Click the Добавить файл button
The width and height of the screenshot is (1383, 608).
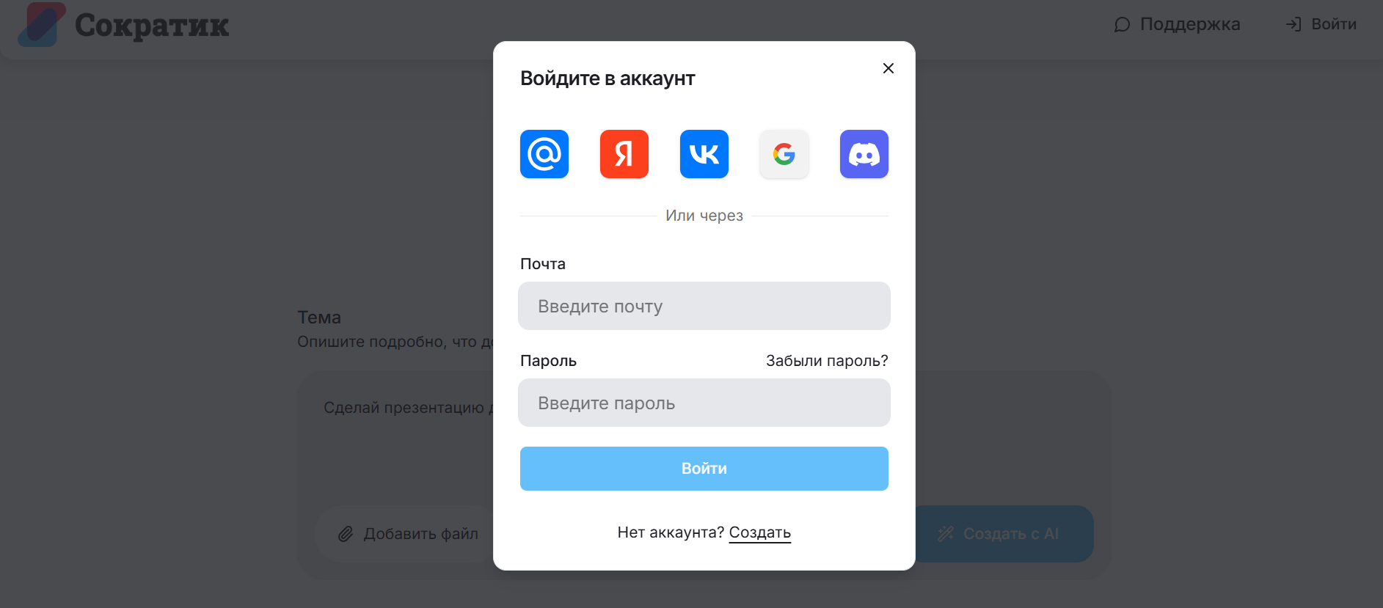coord(408,534)
